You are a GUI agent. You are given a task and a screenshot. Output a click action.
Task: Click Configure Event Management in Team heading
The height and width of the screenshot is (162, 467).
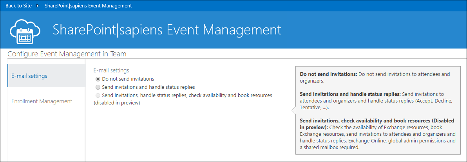(67, 54)
